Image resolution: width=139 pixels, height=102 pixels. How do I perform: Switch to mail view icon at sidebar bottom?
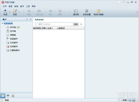point(3,96)
